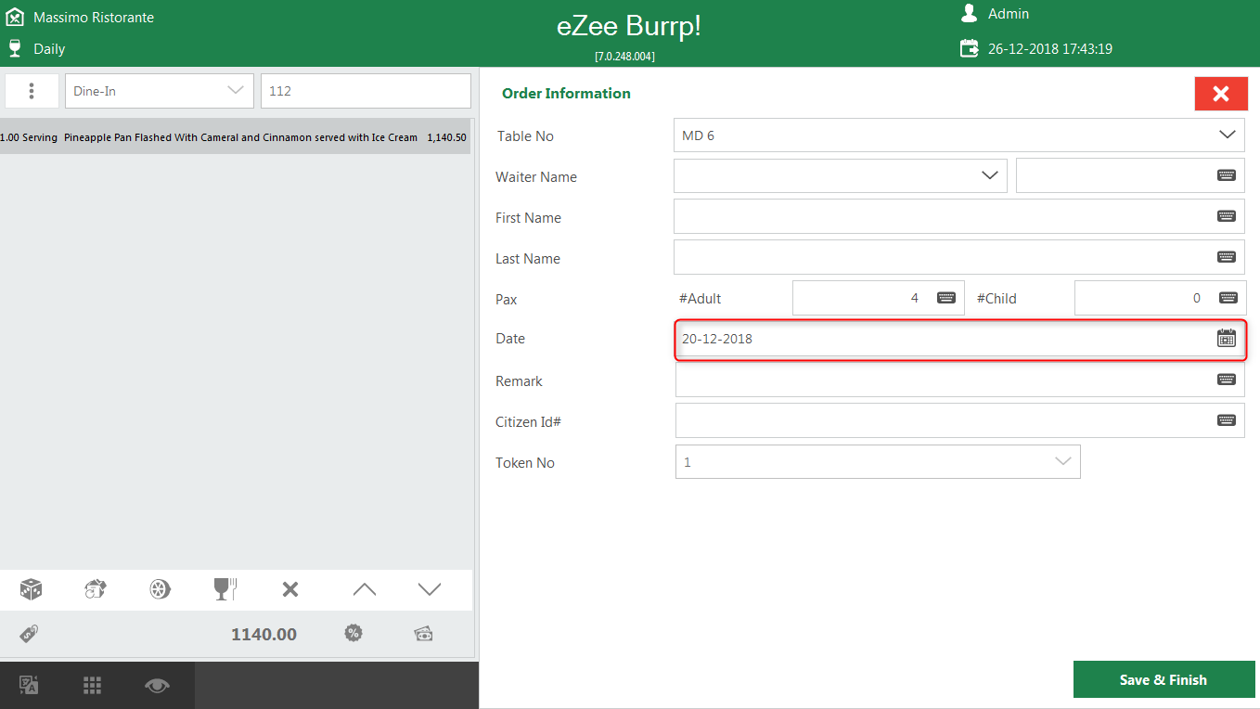Viewport: 1260px width, 709px height.
Task: Expand the Table No dropdown
Action: point(1227,135)
